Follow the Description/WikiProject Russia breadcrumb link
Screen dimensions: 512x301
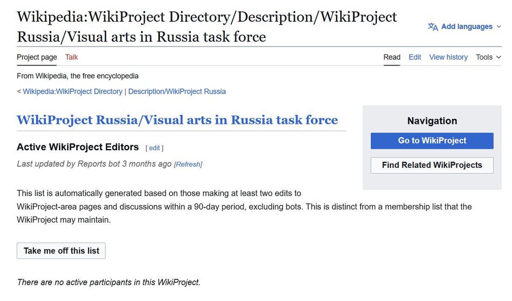tap(177, 92)
